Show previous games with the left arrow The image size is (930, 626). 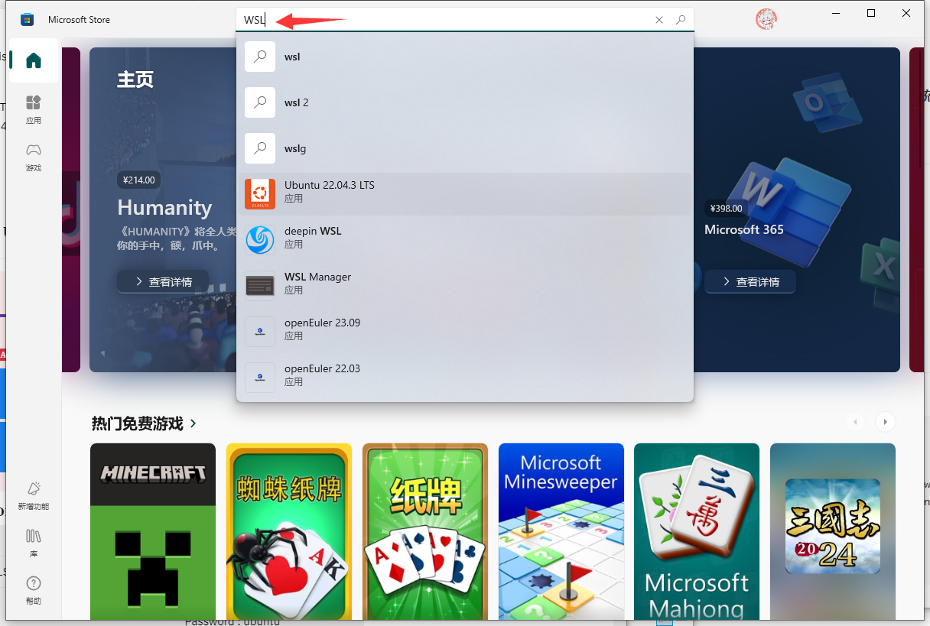click(855, 422)
